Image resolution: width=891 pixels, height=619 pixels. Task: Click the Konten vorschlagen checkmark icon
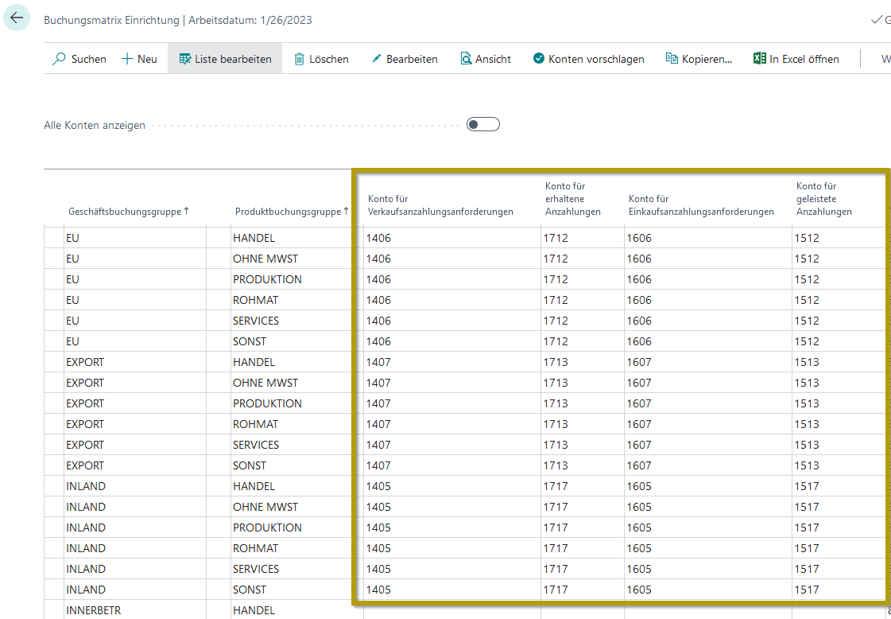[539, 59]
